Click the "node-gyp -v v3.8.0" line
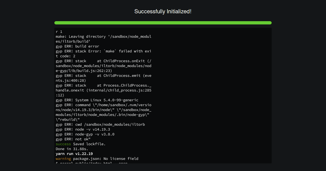 point(85,134)
